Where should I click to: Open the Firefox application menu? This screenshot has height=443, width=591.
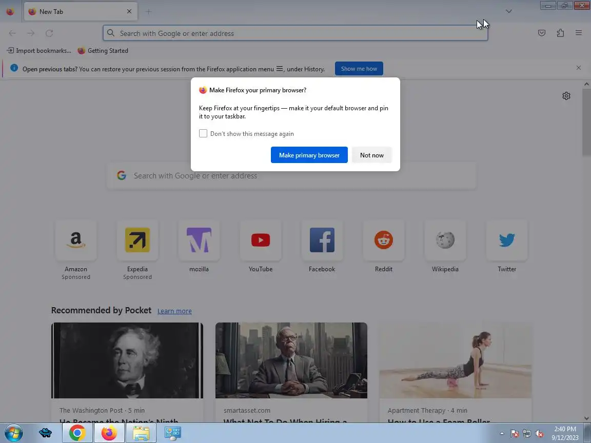coord(579,33)
